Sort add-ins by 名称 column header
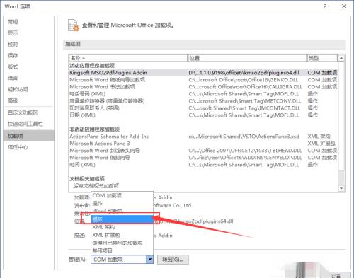354x278 pixels. (x=128, y=58)
